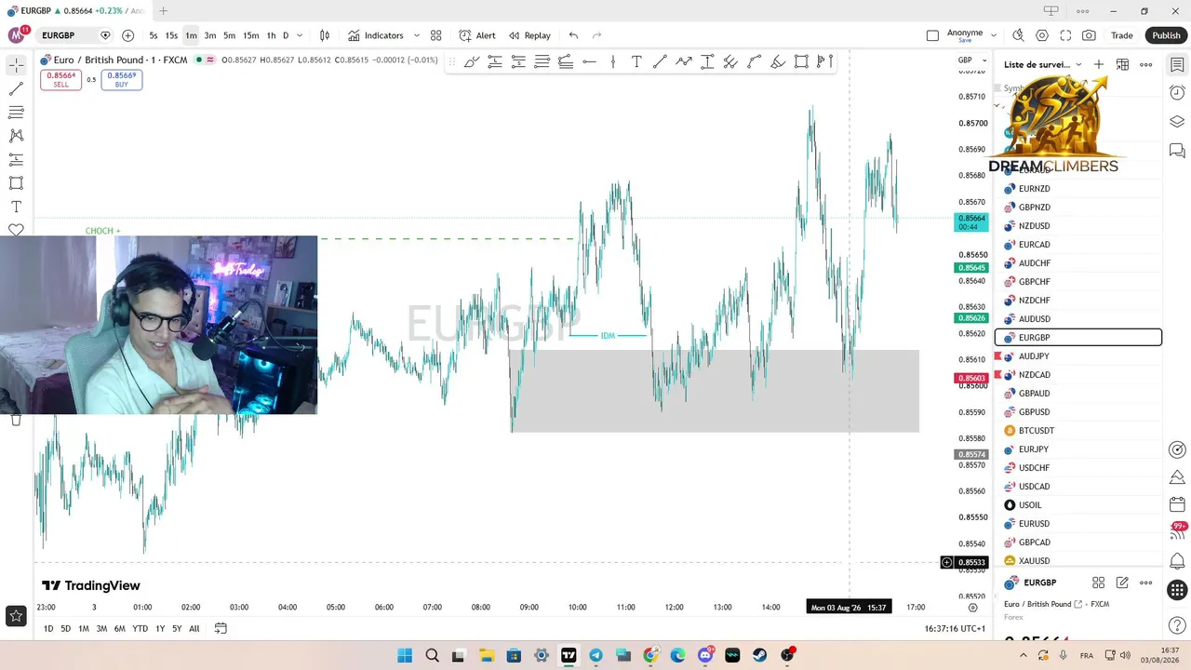Toggle the layout save checkbox beside Anonyme
The image size is (1191, 670).
tap(932, 35)
